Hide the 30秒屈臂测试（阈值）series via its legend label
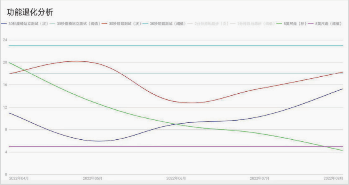 tap(168, 24)
